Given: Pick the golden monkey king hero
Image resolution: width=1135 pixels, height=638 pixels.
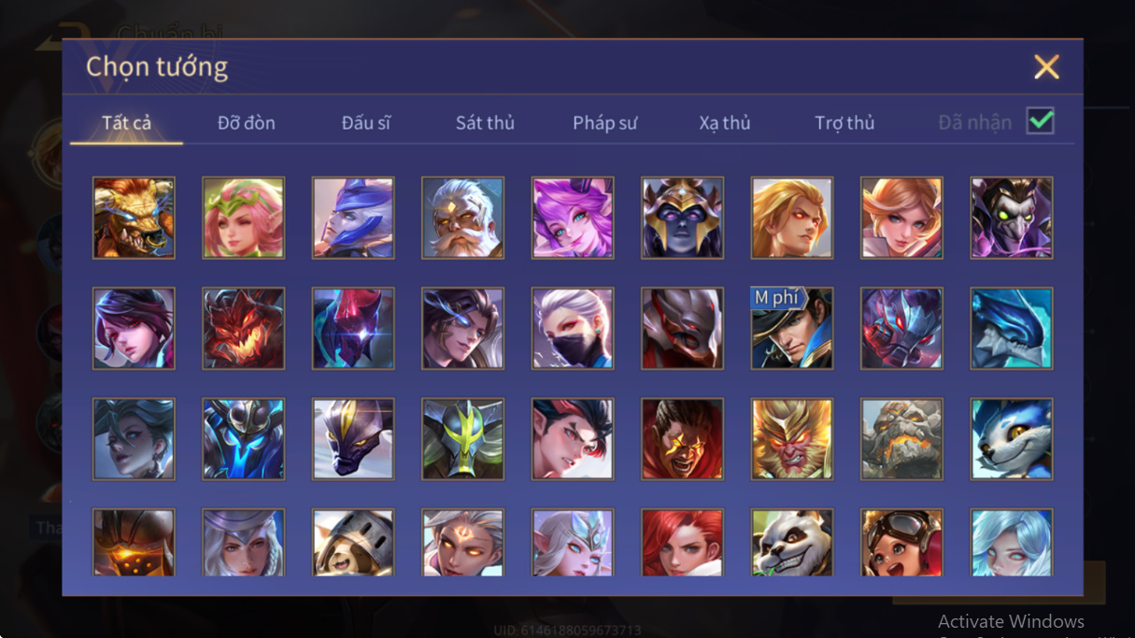Looking at the screenshot, I should point(792,438).
